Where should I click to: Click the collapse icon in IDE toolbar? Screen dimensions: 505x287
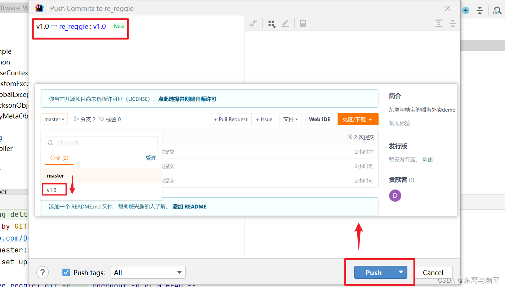(x=480, y=10)
